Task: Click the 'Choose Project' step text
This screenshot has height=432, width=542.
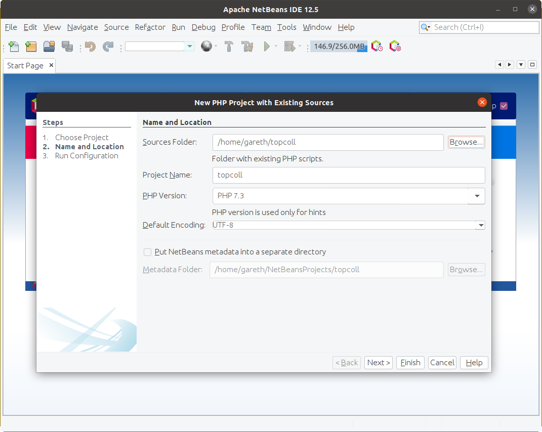Action: (x=81, y=138)
